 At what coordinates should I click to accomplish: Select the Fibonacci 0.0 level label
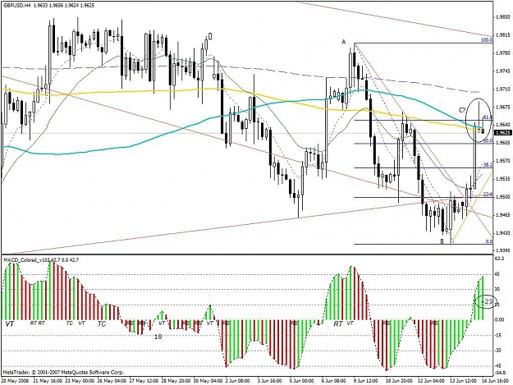click(489, 241)
